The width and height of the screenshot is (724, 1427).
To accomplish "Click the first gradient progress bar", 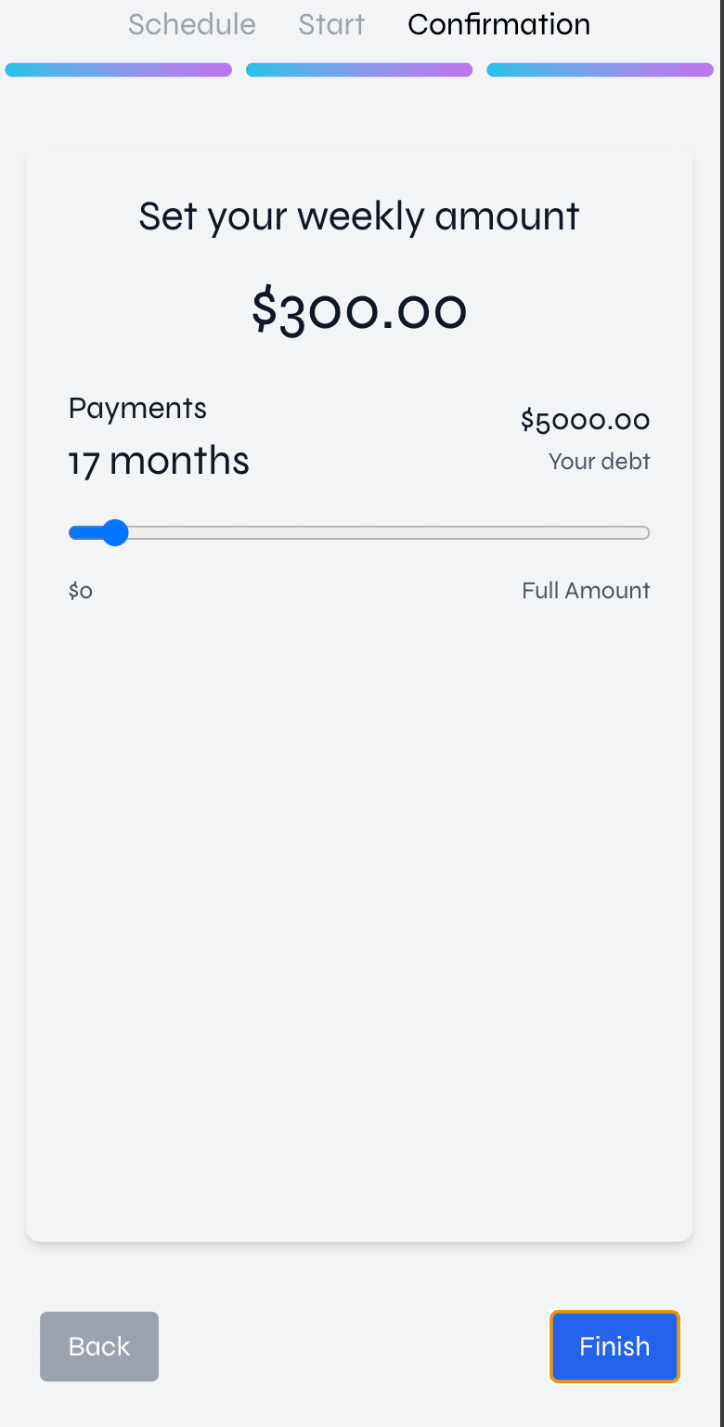I will 119,69.
